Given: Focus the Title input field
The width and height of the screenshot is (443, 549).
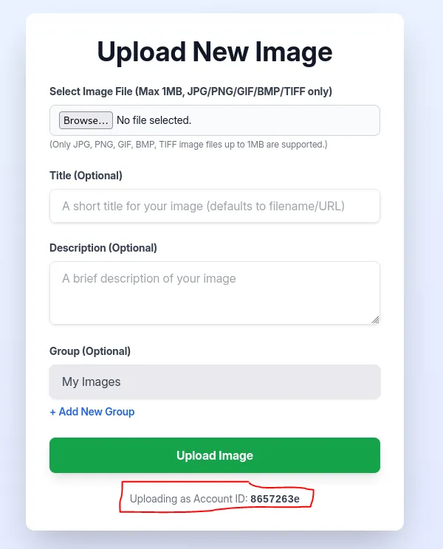Looking at the screenshot, I should point(214,207).
